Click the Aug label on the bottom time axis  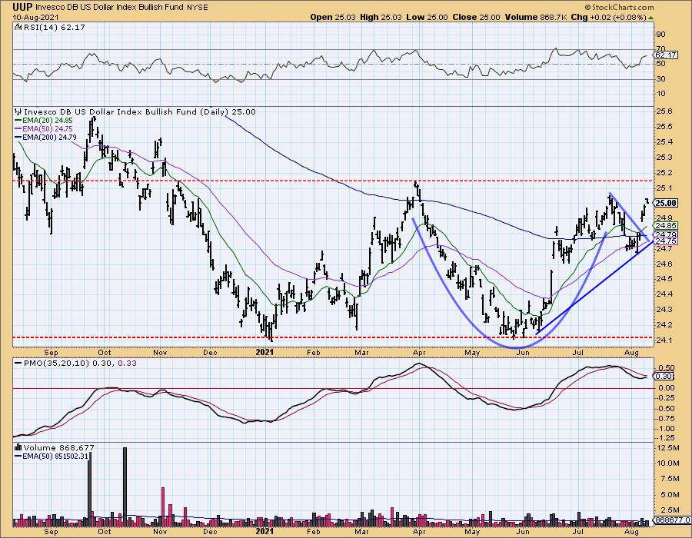pyautogui.click(x=632, y=531)
